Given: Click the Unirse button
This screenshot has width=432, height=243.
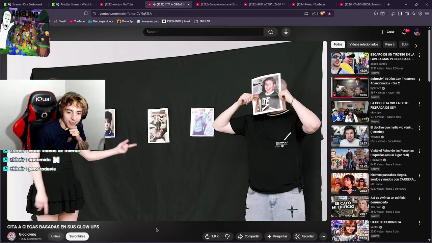Looking at the screenshot, I should coord(56,236).
